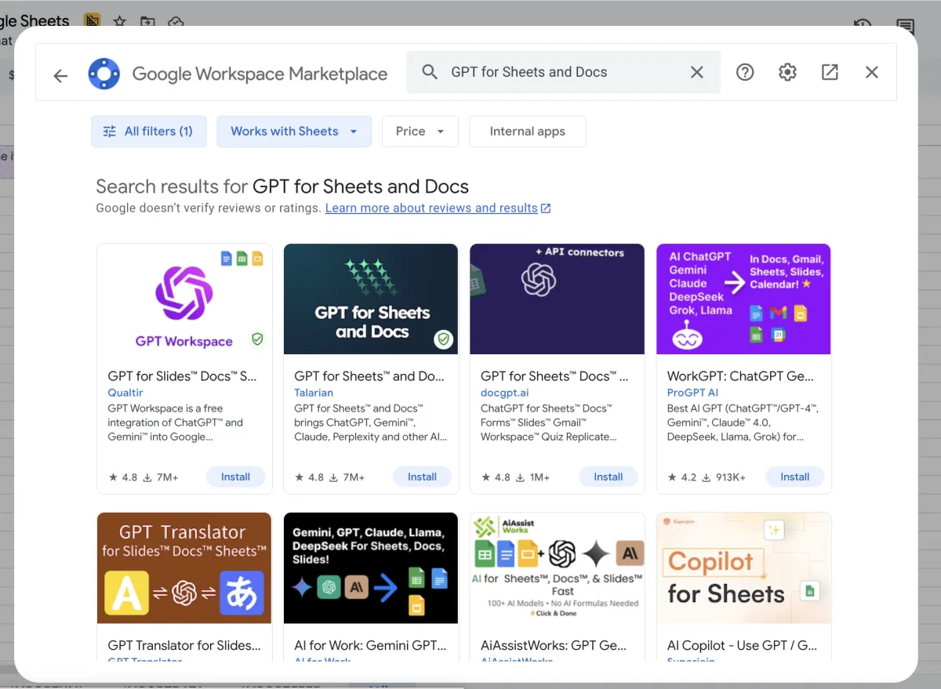Close the Marketplace dialog
This screenshot has height=689, width=941.
(x=872, y=72)
